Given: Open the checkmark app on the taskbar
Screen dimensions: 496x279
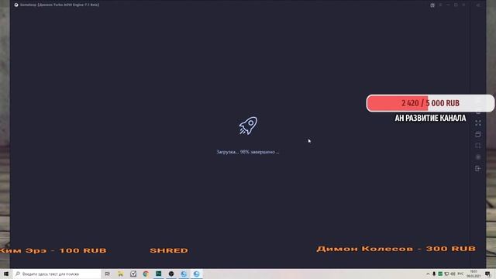Looking at the screenshot, I should coord(133,274).
